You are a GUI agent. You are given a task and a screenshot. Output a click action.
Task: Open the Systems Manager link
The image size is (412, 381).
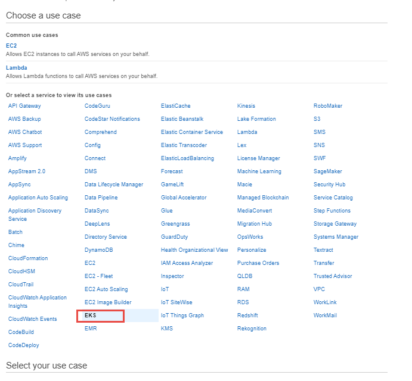pos(336,237)
